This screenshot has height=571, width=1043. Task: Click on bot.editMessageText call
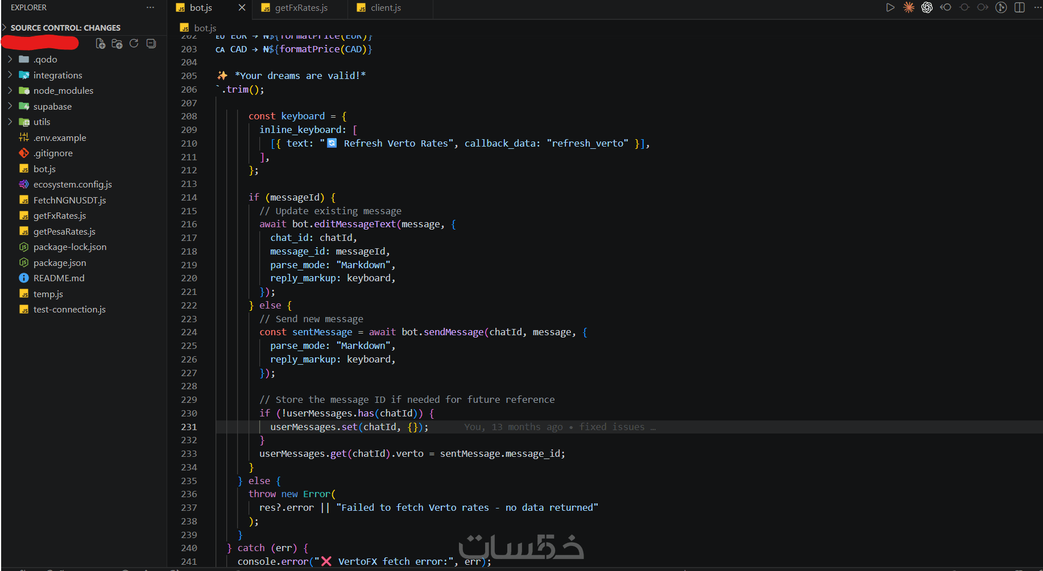(x=344, y=224)
